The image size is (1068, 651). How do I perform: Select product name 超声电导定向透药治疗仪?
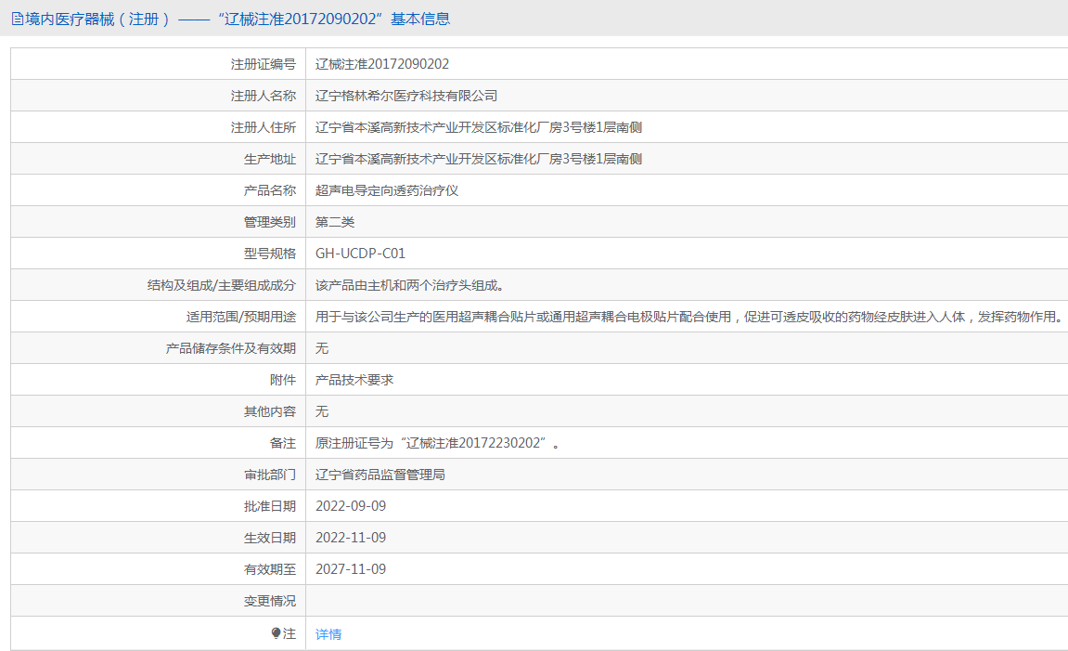pos(387,190)
